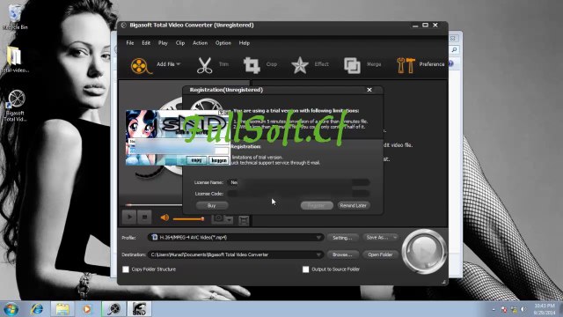Screen dimensions: 563x317
Task: Click the Save As... button
Action: point(377,238)
